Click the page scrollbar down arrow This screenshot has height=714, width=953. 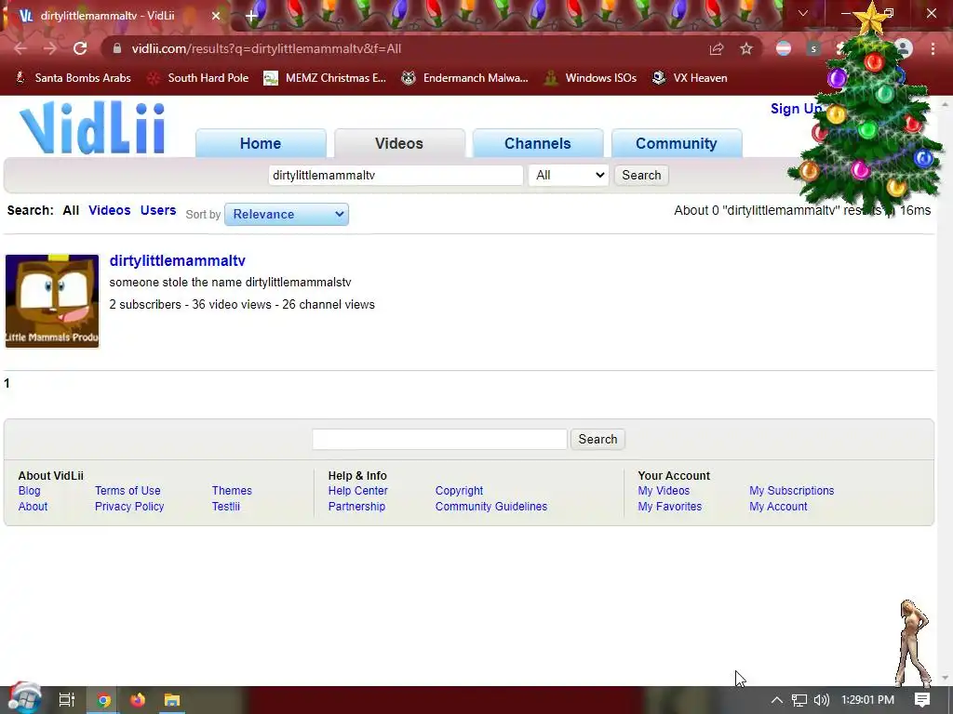[x=945, y=678]
